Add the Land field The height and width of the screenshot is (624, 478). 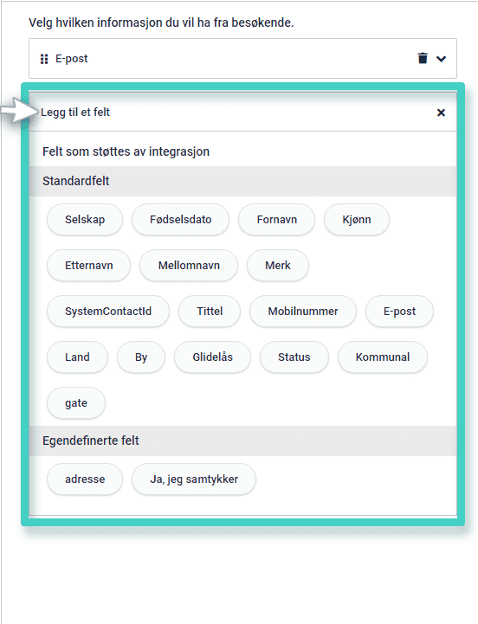coord(77,357)
